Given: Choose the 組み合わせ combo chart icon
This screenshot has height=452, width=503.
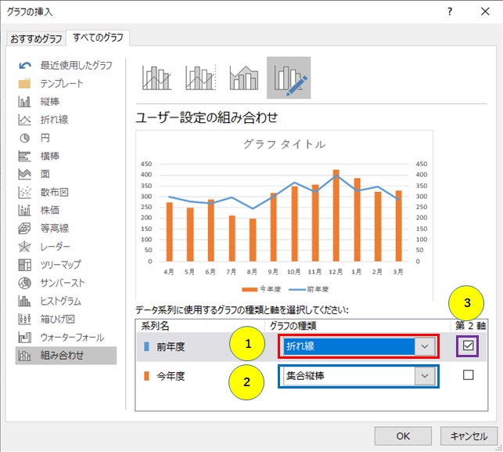Looking at the screenshot, I should pyautogui.click(x=25, y=356).
